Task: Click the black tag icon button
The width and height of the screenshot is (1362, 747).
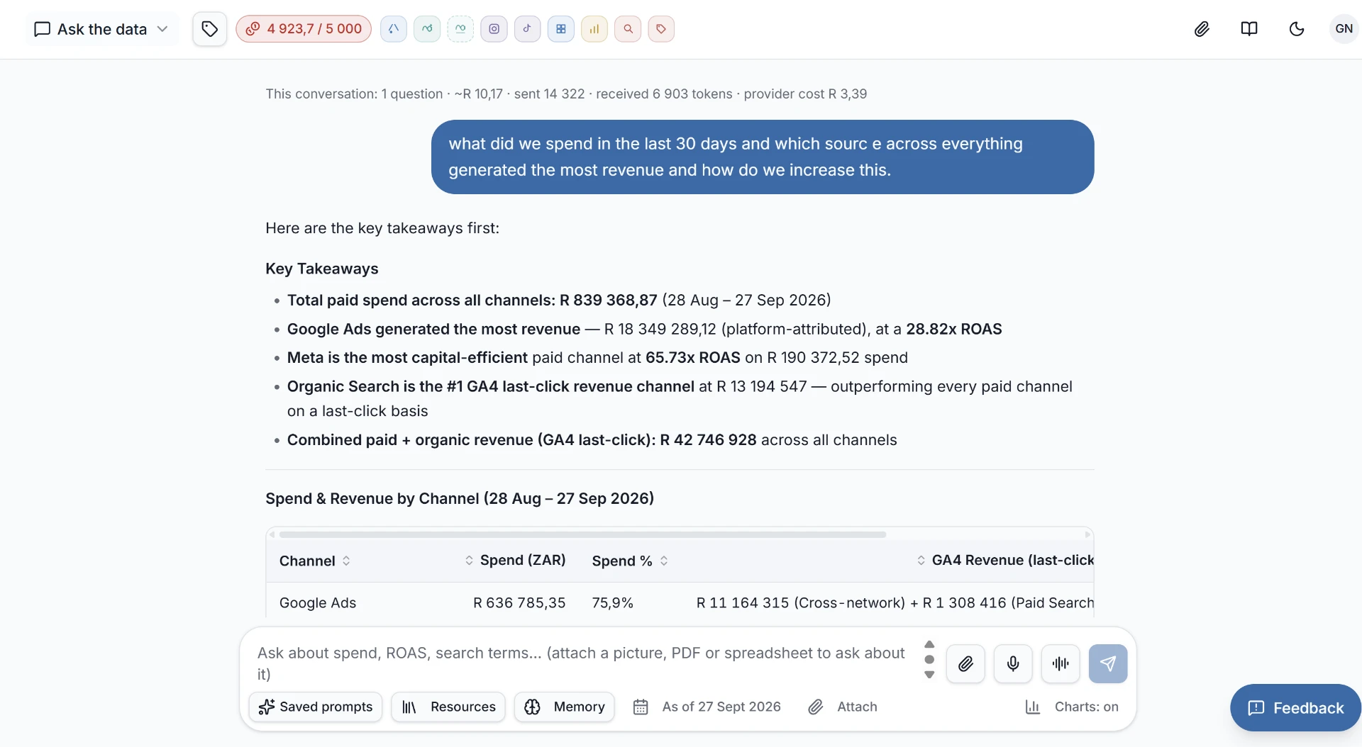Action: 209,29
